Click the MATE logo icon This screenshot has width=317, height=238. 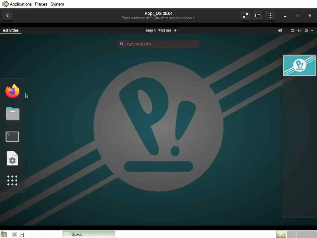coord(6,4)
